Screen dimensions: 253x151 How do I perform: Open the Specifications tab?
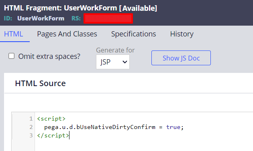click(133, 34)
